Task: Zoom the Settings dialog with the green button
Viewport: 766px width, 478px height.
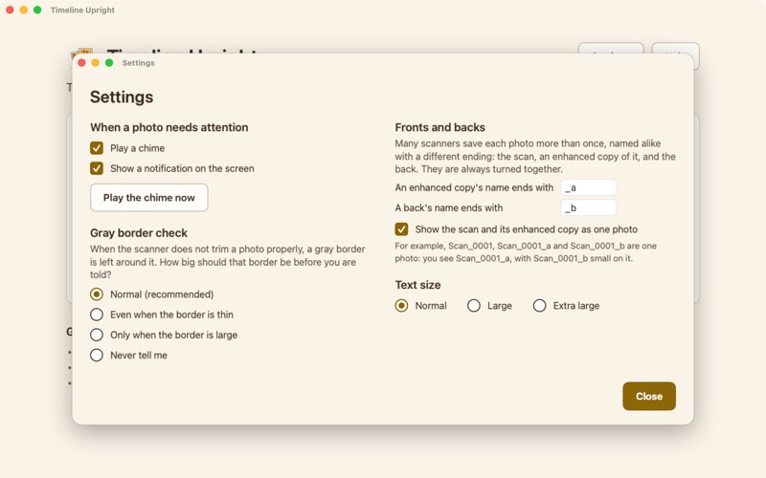Action: pos(109,63)
